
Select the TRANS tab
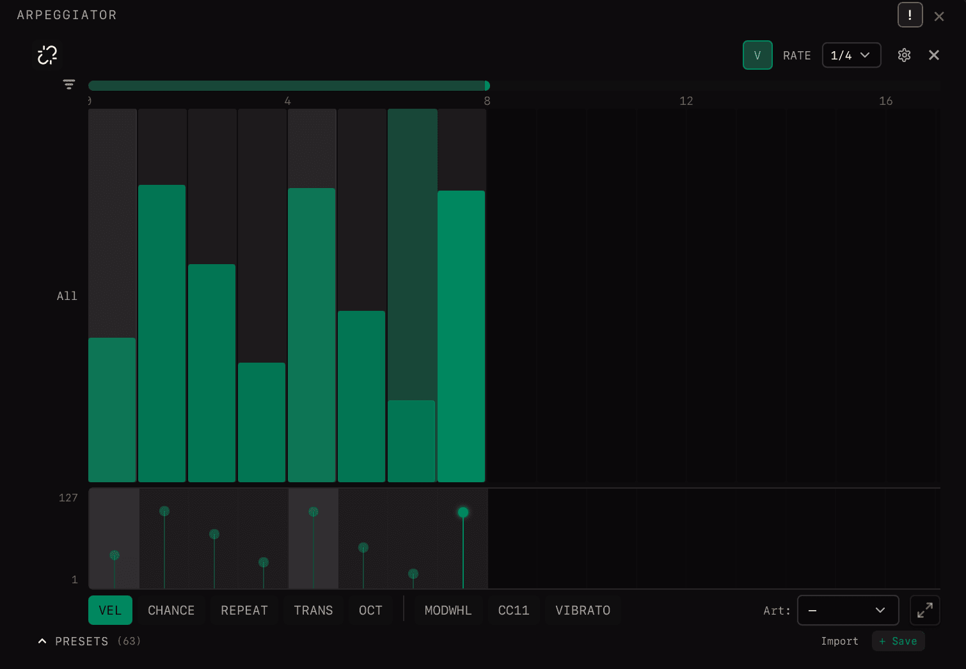click(x=313, y=610)
